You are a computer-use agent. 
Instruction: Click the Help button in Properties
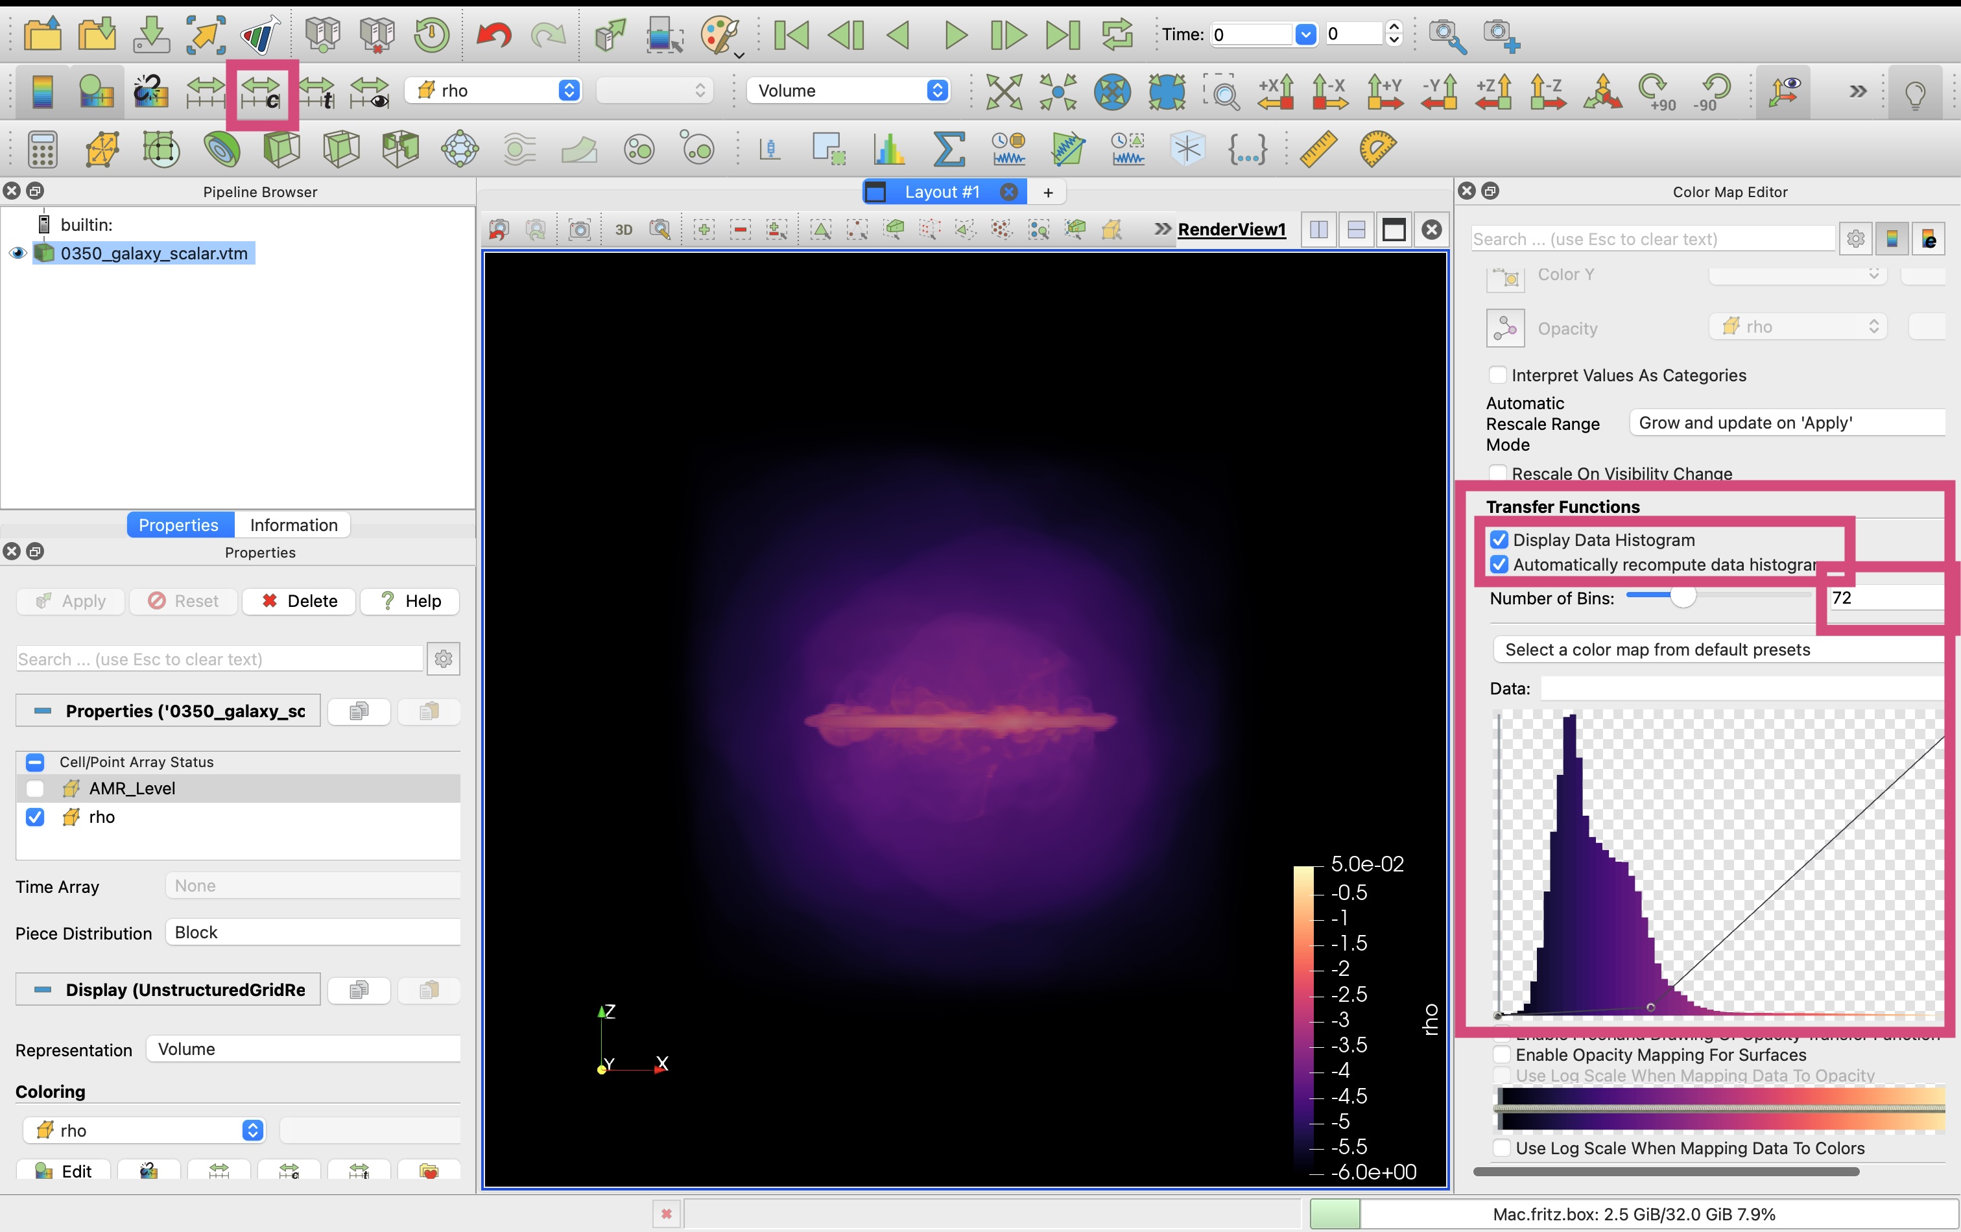click(x=410, y=601)
